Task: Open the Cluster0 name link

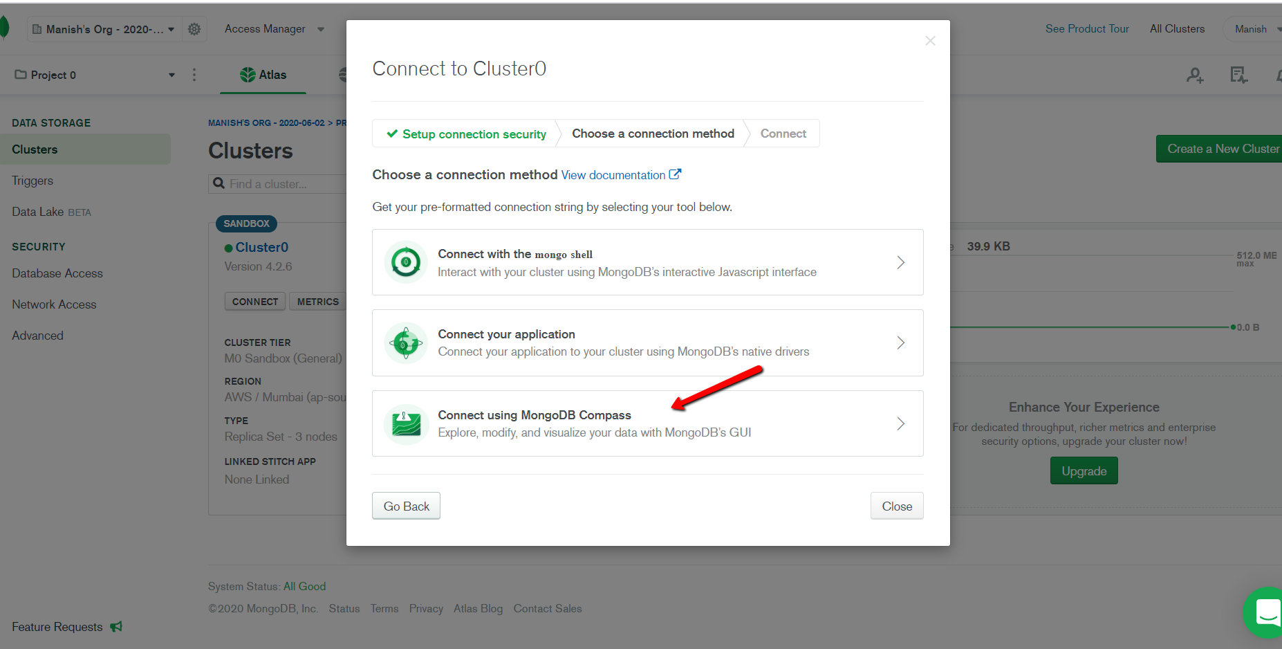Action: [261, 247]
